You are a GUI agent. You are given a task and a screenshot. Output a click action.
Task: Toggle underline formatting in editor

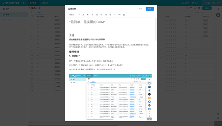(x=97, y=15)
